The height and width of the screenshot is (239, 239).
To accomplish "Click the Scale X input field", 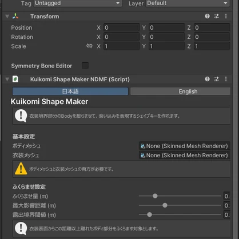I will [x=122, y=46].
